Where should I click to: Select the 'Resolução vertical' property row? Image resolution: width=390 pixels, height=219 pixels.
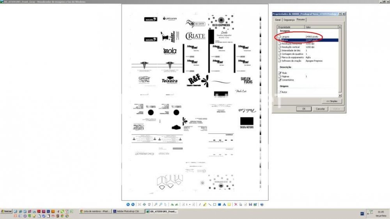[291, 47]
